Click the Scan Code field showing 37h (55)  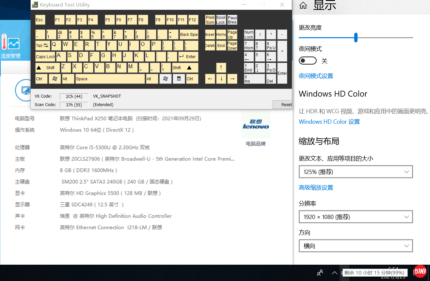74,105
